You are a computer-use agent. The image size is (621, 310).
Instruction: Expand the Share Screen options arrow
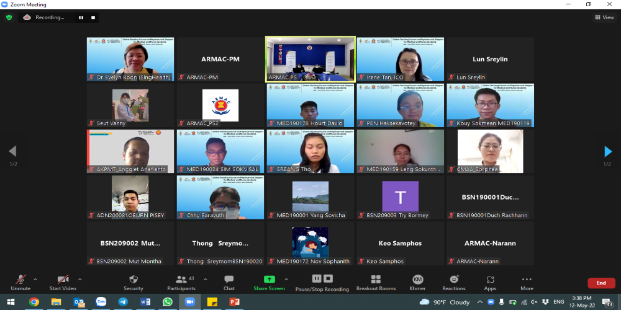(x=288, y=279)
